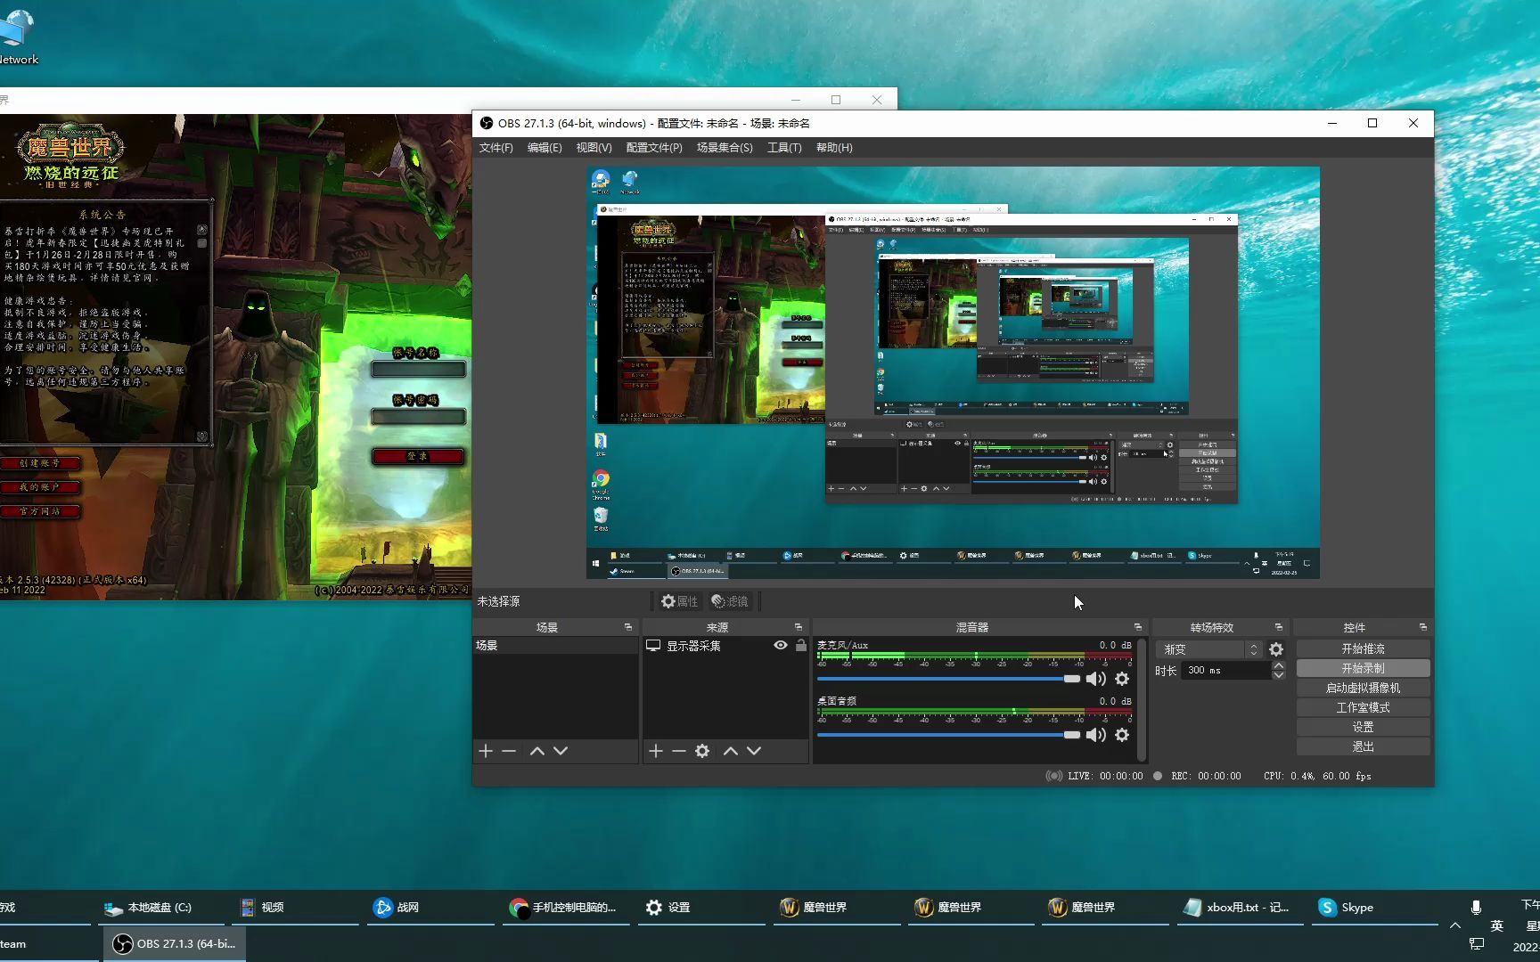Image resolution: width=1540 pixels, height=962 pixels.
Task: Undock the 混音器 panel
Action: point(1137,627)
